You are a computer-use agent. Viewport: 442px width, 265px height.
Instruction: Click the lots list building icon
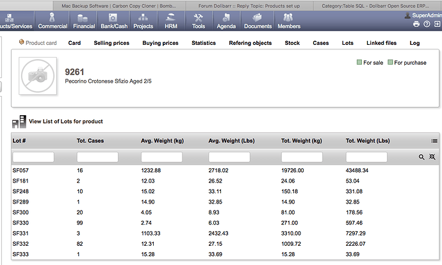19,122
